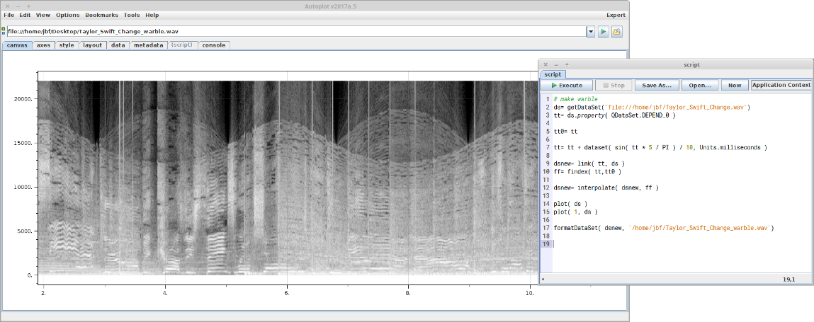Screen dimensions: 814x322
Task: Click the status indicator left of URI field
Action: (x=4, y=31)
